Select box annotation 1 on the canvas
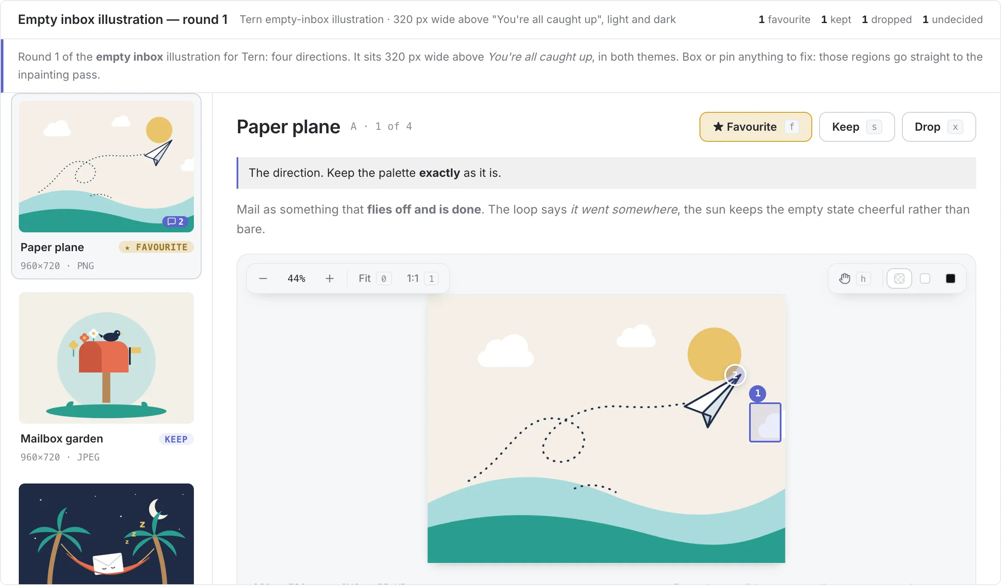 (x=765, y=422)
